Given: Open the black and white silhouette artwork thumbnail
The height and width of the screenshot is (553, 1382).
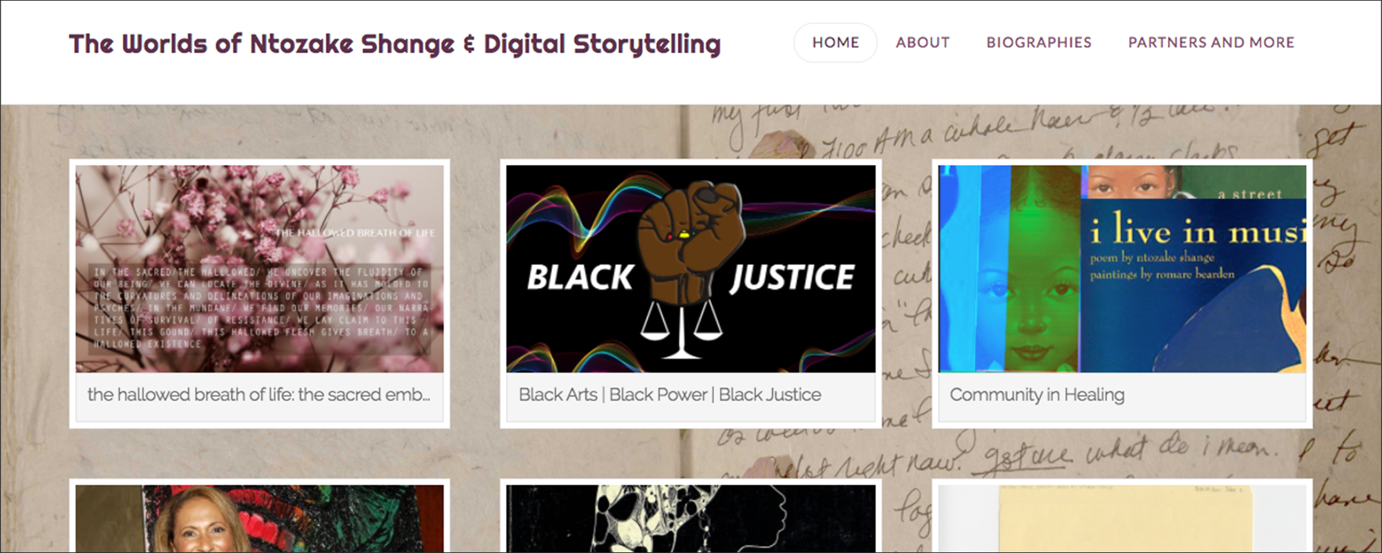Looking at the screenshot, I should [690, 518].
